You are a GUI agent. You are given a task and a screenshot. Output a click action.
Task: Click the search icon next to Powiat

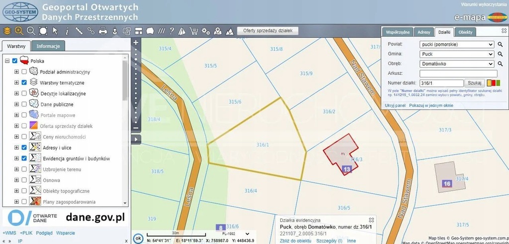pos(500,44)
